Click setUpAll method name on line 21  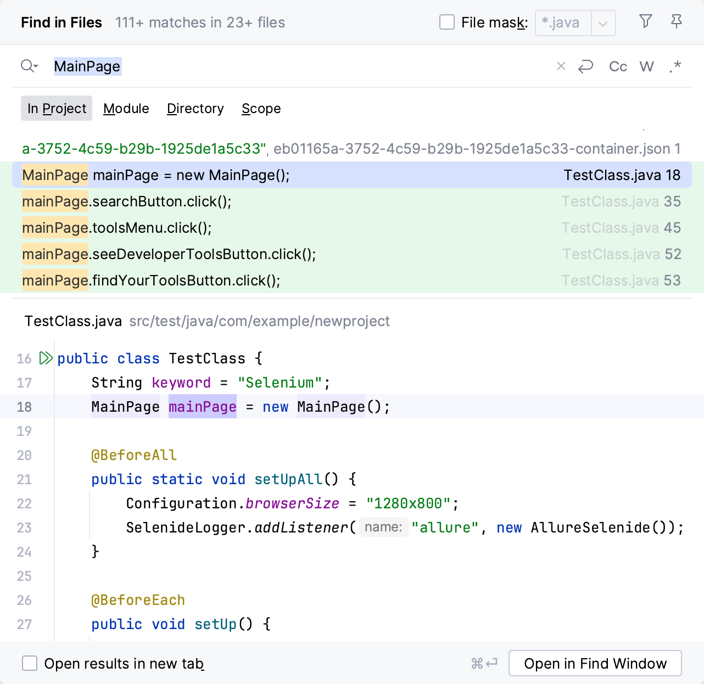(x=288, y=479)
